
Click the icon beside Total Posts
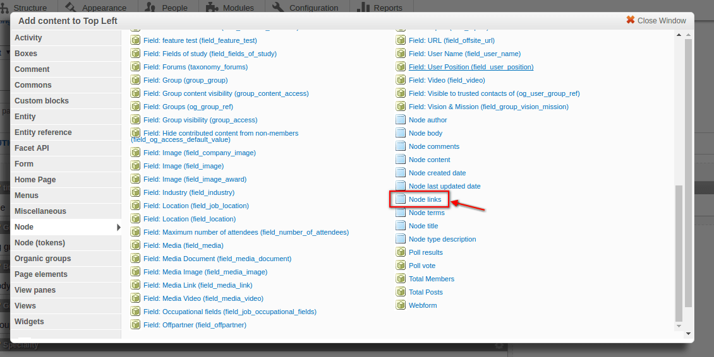tap(401, 291)
